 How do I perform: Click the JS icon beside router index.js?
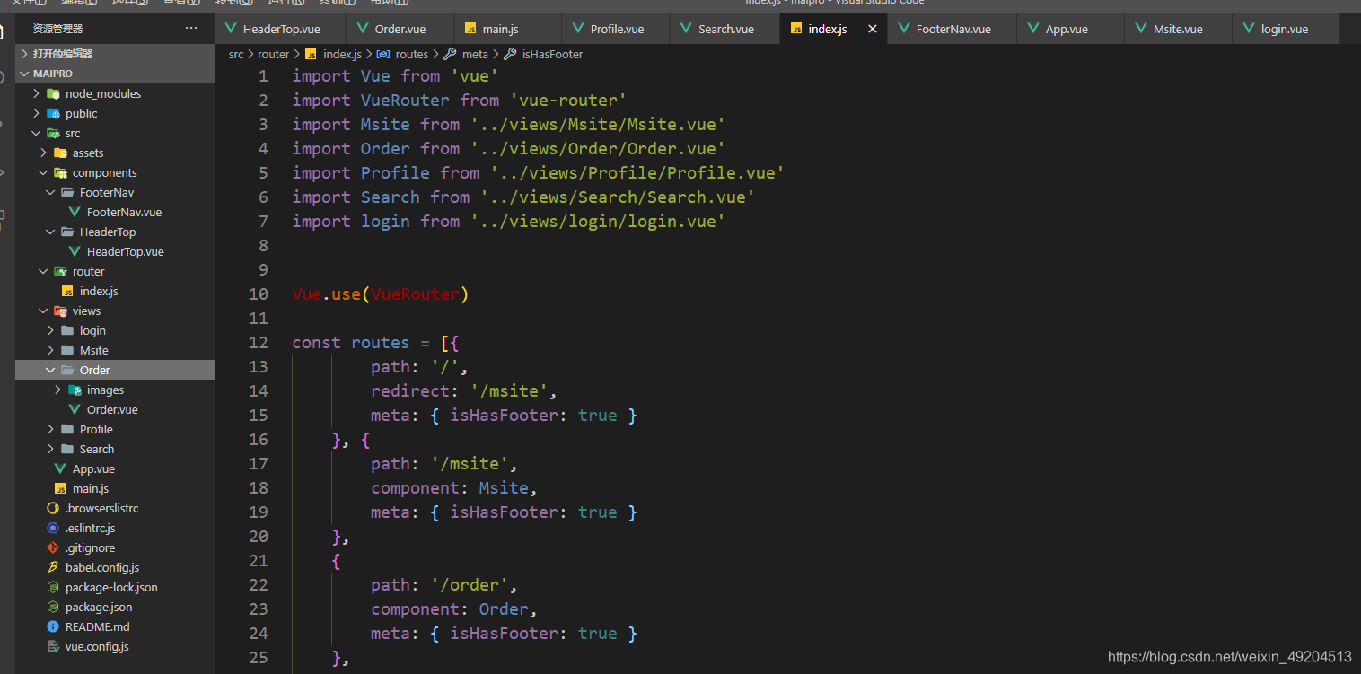click(x=67, y=292)
